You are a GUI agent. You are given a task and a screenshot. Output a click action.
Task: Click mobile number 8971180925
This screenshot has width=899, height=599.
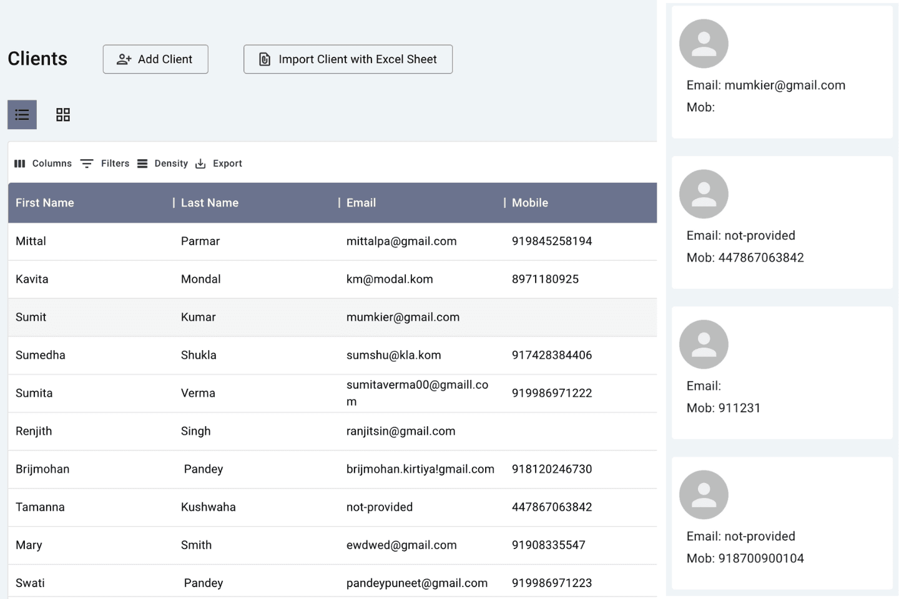pos(545,280)
